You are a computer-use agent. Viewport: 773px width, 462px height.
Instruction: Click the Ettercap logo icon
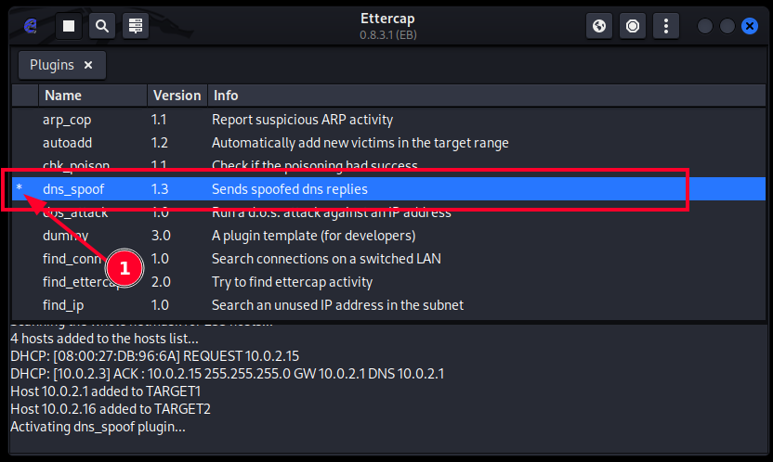(x=30, y=26)
